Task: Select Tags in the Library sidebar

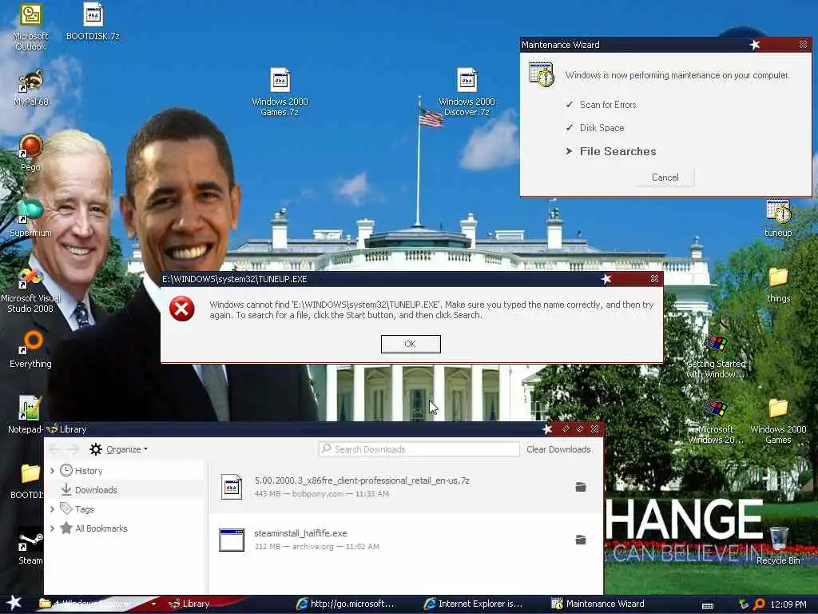Action: [84, 508]
